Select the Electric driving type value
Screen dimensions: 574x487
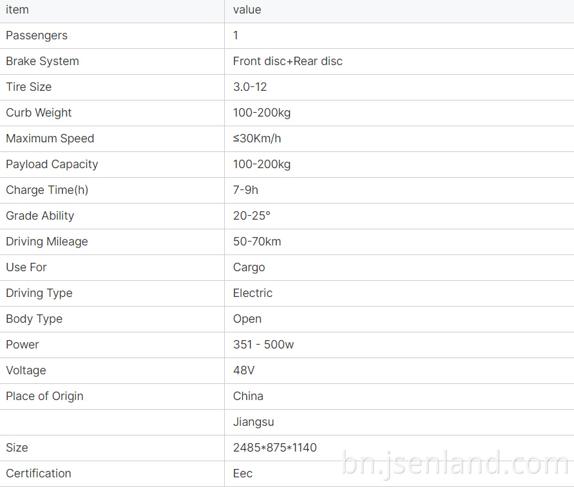pos(253,293)
